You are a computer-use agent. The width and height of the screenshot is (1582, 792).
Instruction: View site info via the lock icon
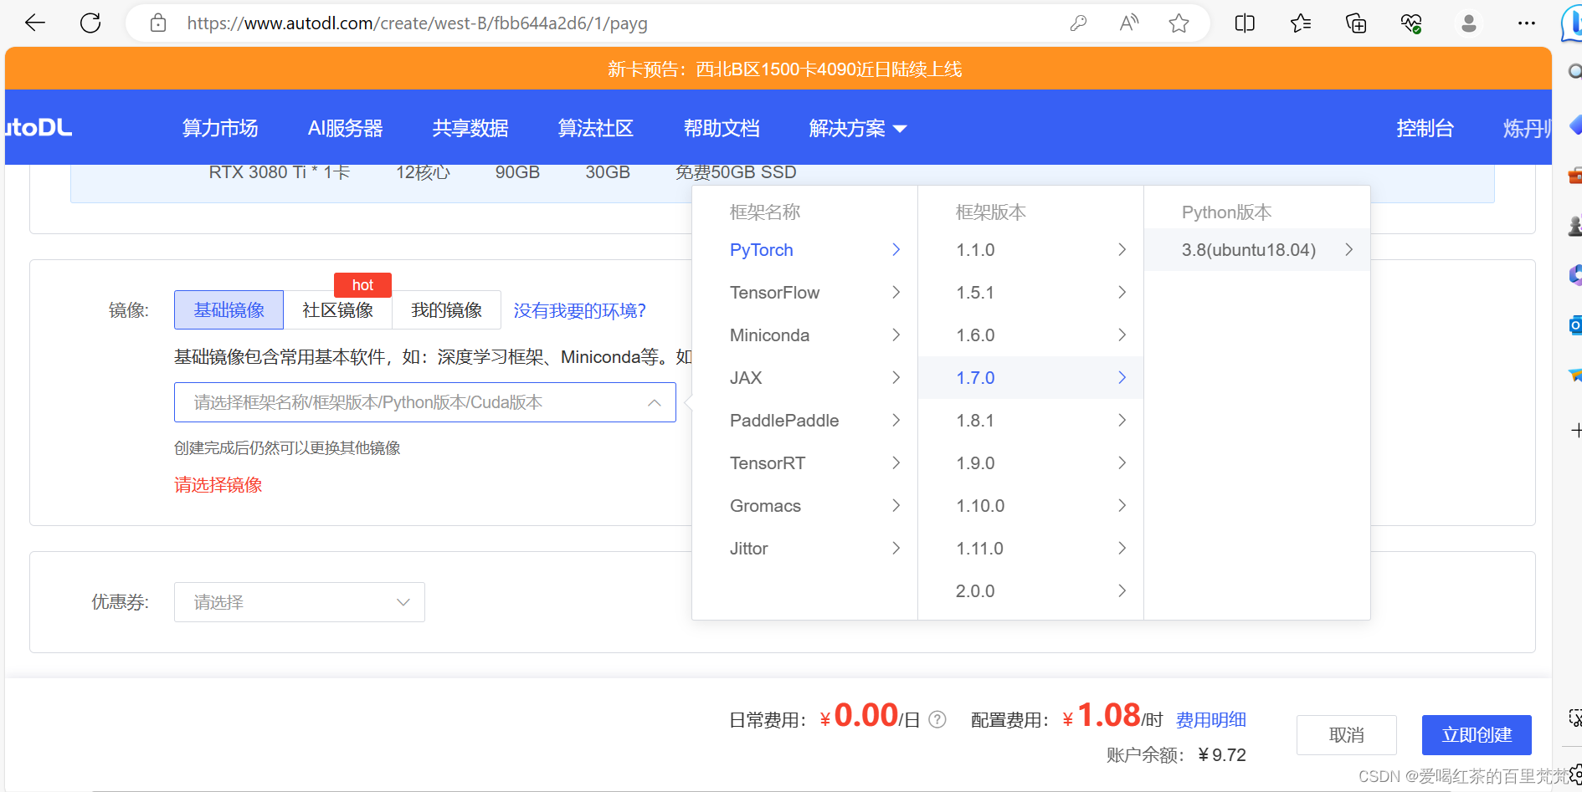pos(158,23)
